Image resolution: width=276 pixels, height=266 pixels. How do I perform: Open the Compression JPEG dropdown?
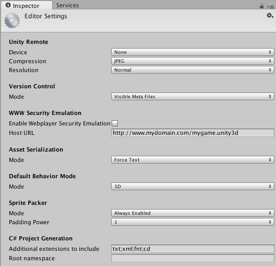[x=193, y=61]
